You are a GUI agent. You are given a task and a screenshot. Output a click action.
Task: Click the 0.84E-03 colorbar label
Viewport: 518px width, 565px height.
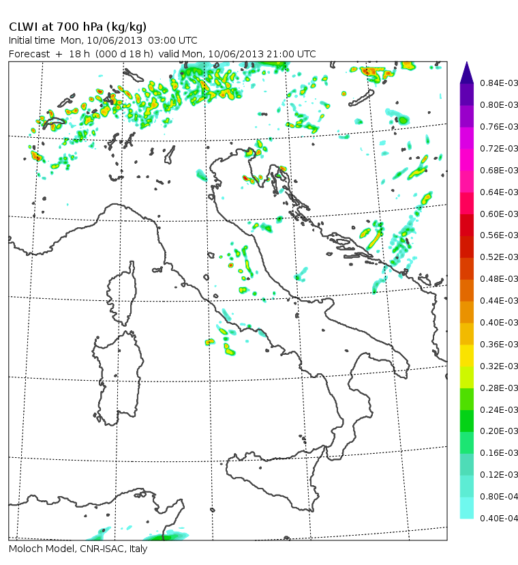click(x=499, y=83)
